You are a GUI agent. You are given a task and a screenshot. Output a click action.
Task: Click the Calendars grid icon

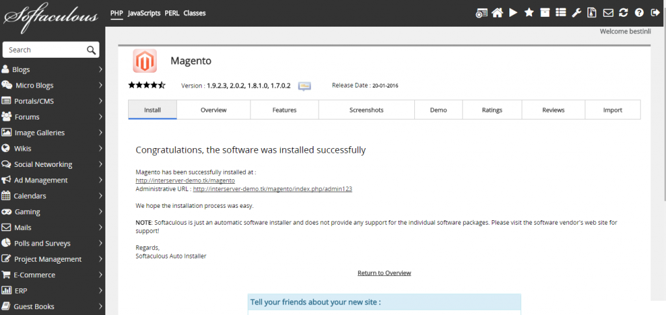pyautogui.click(x=6, y=195)
